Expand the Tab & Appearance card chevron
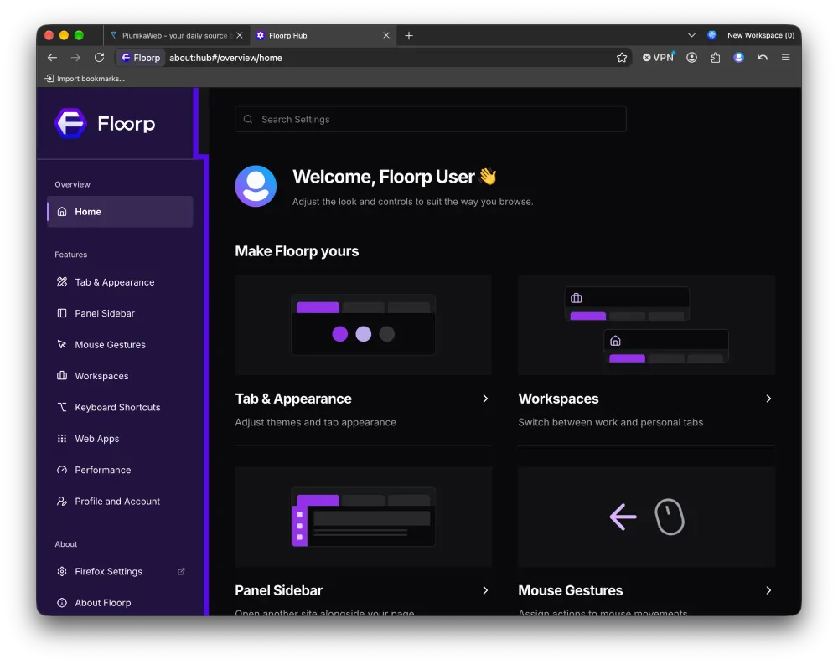This screenshot has height=664, width=838. 485,399
